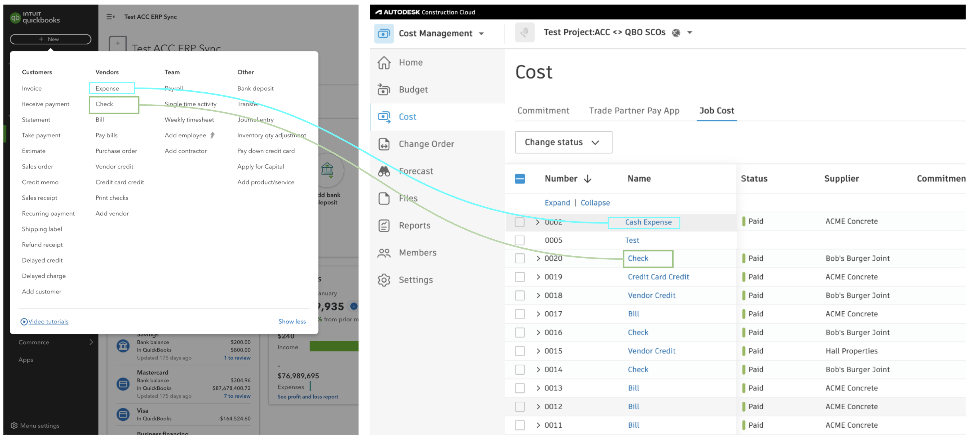Click the Add employee upgrade arrow icon
Image resolution: width=977 pixels, height=439 pixels.
[212, 135]
